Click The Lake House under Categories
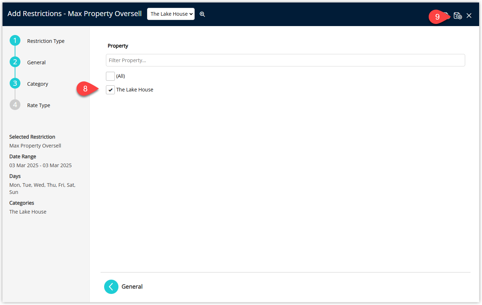This screenshot has height=305, width=482. coord(28,212)
